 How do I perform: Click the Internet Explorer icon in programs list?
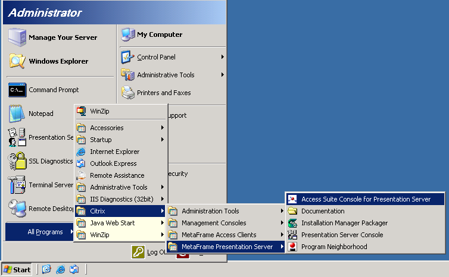tap(81, 152)
